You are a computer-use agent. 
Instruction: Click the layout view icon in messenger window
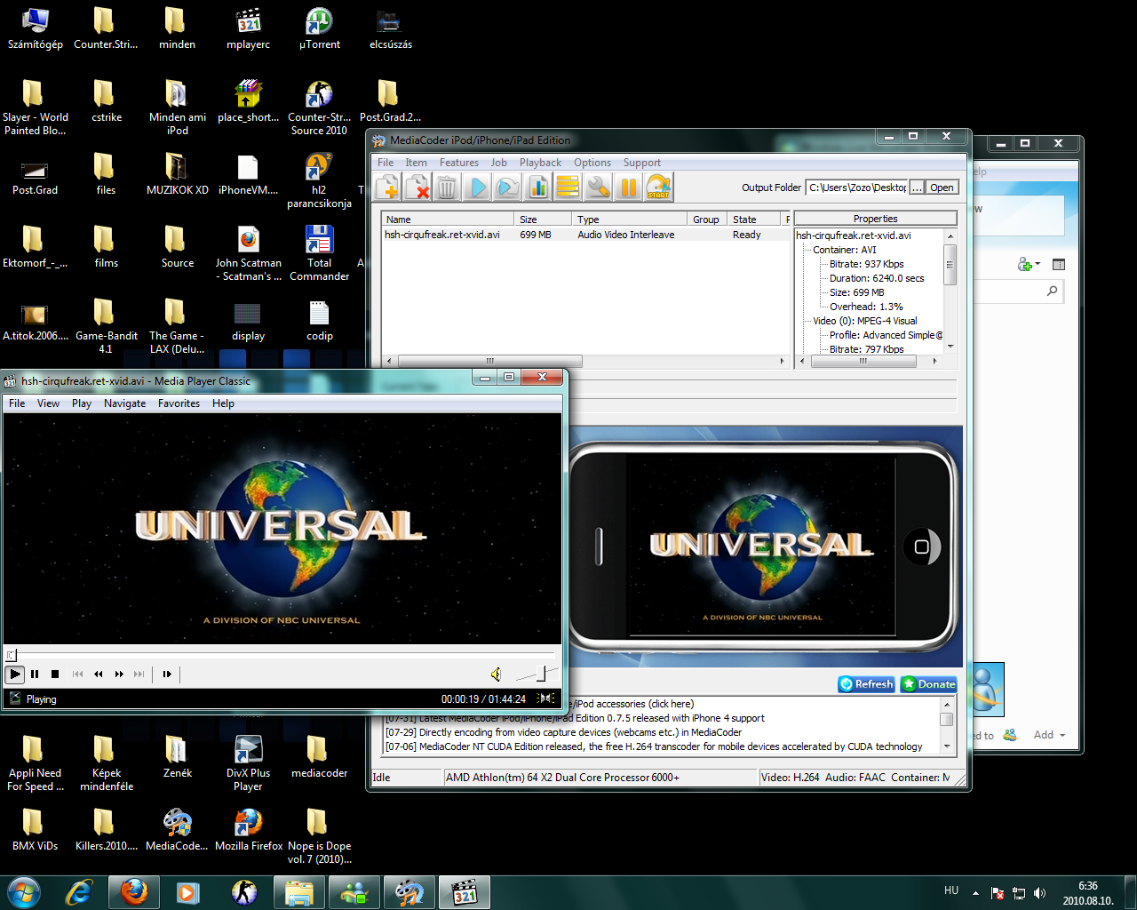(x=1058, y=264)
